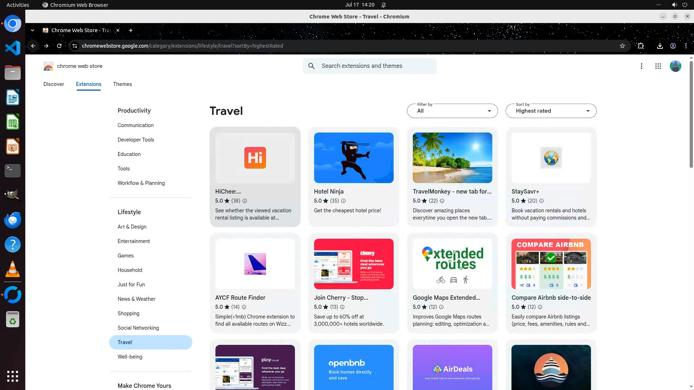Screen dimensions: 694x390
Task: Switch to the Discover tab
Action: 53,84
